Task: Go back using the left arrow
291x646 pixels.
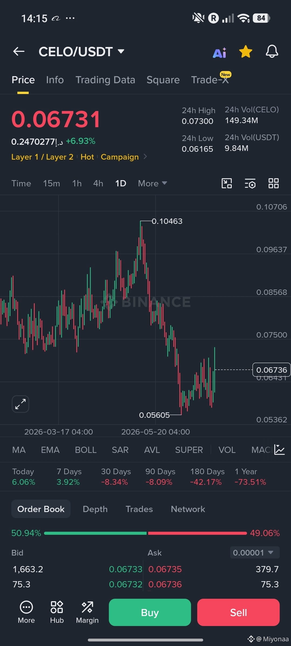Action: click(19, 51)
